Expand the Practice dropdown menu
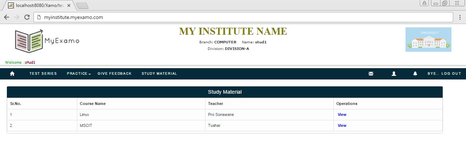Screen dimensions: 466x144 79,74
